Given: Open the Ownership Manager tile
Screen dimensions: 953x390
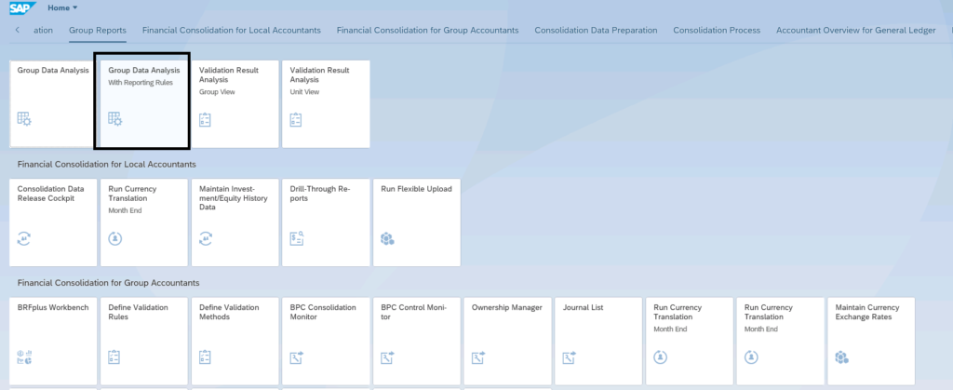Looking at the screenshot, I should pyautogui.click(x=507, y=342).
